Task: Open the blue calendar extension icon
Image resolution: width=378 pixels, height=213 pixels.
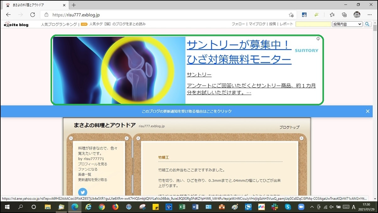Action: pos(304,15)
